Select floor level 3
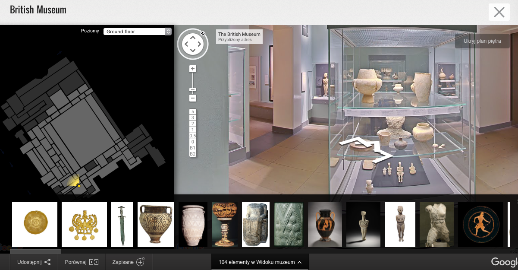518x270 pixels. click(x=193, y=118)
